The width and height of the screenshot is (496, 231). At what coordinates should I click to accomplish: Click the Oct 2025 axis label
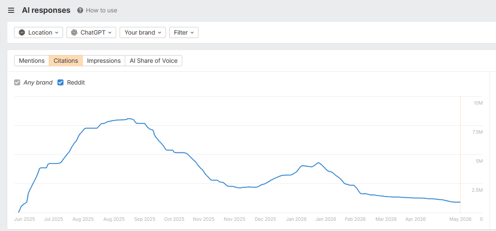pos(174,219)
